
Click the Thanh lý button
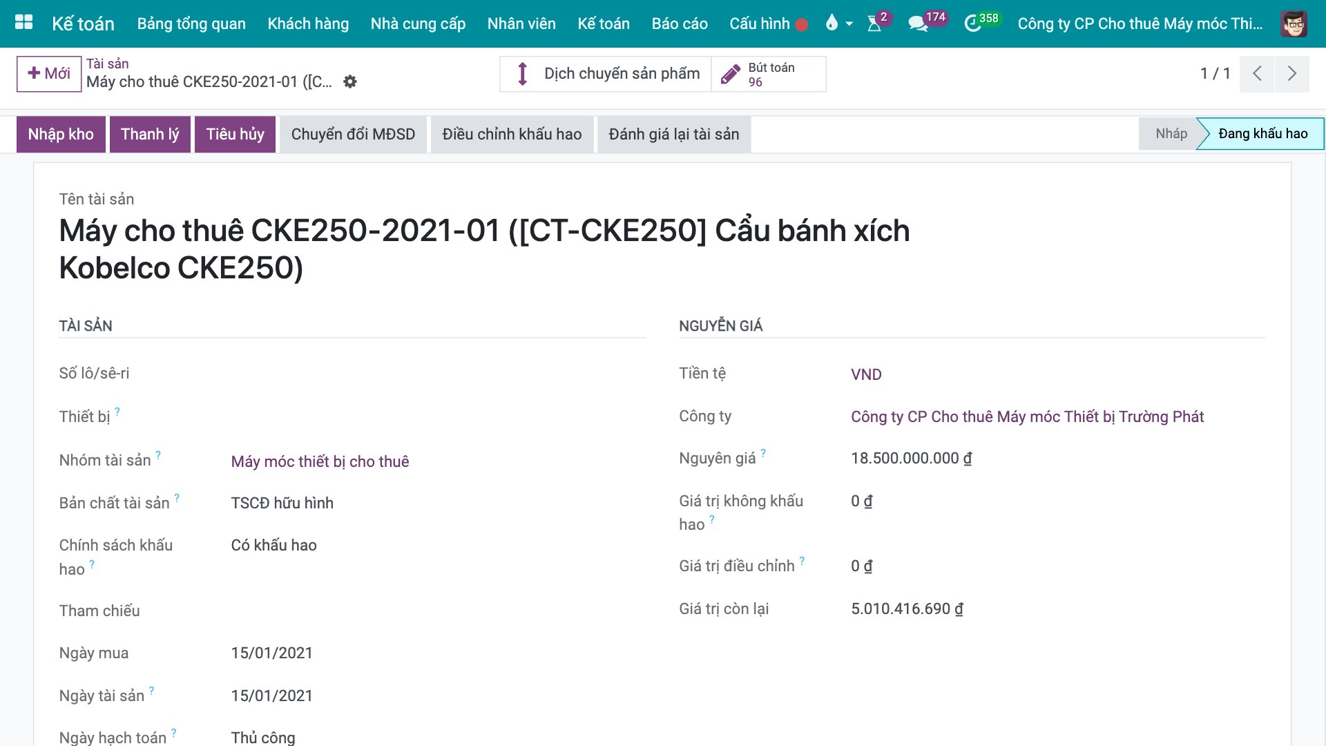(x=150, y=134)
